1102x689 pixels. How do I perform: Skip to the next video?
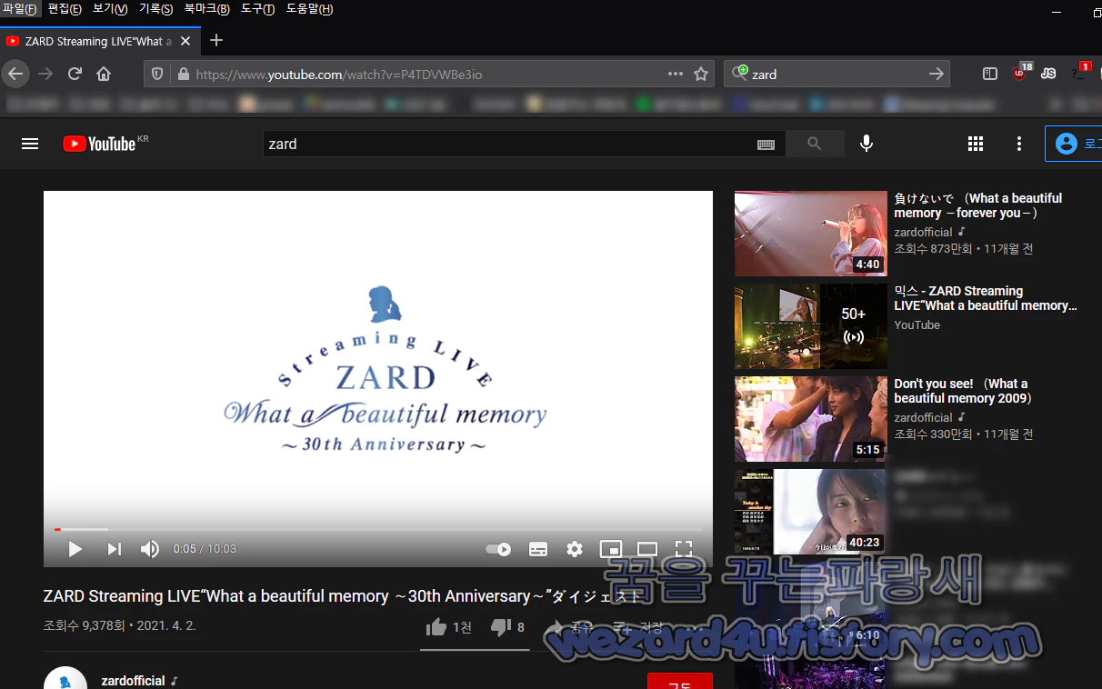tap(115, 549)
